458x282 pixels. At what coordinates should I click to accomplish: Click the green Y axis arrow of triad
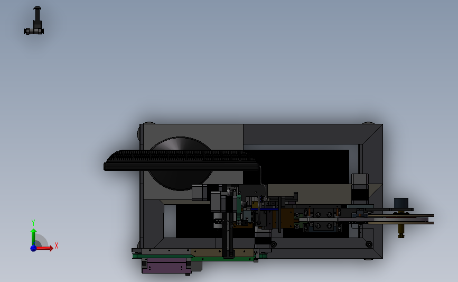pyautogui.click(x=33, y=237)
